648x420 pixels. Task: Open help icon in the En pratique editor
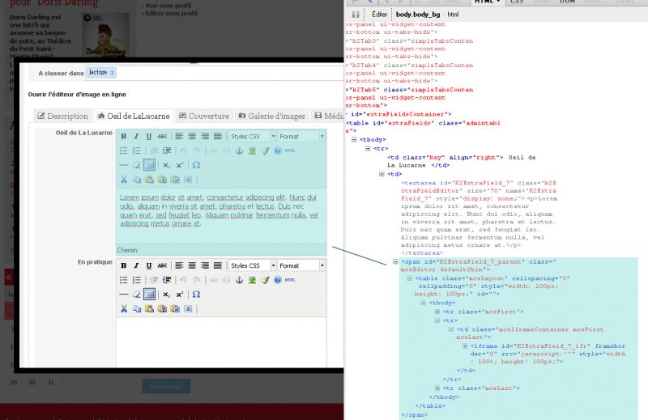coord(278,280)
